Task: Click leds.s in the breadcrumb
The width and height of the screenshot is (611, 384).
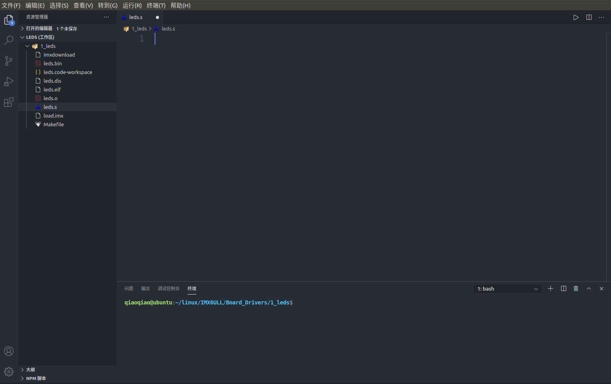Action: (168, 29)
